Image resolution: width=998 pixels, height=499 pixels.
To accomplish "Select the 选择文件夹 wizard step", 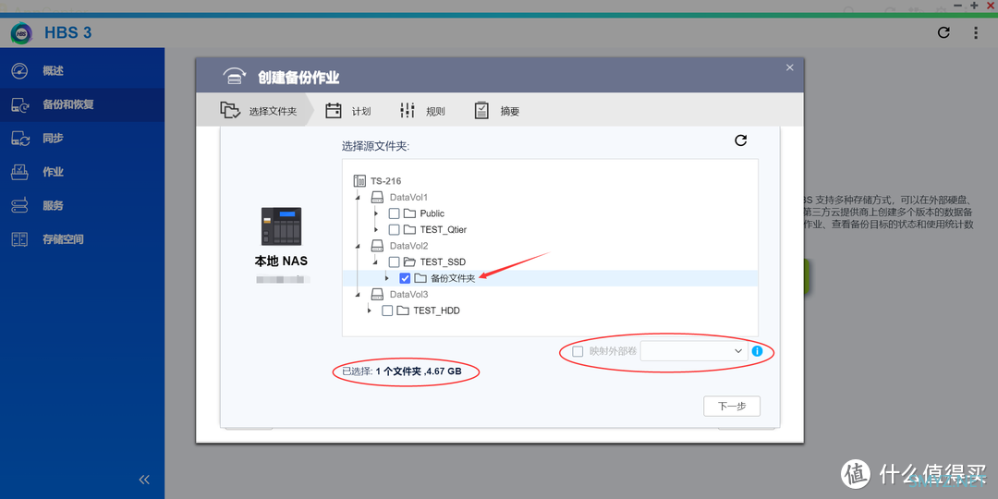I will click(x=259, y=111).
